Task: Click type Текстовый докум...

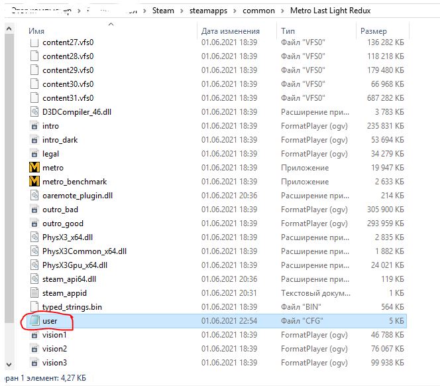Action: (x=315, y=293)
